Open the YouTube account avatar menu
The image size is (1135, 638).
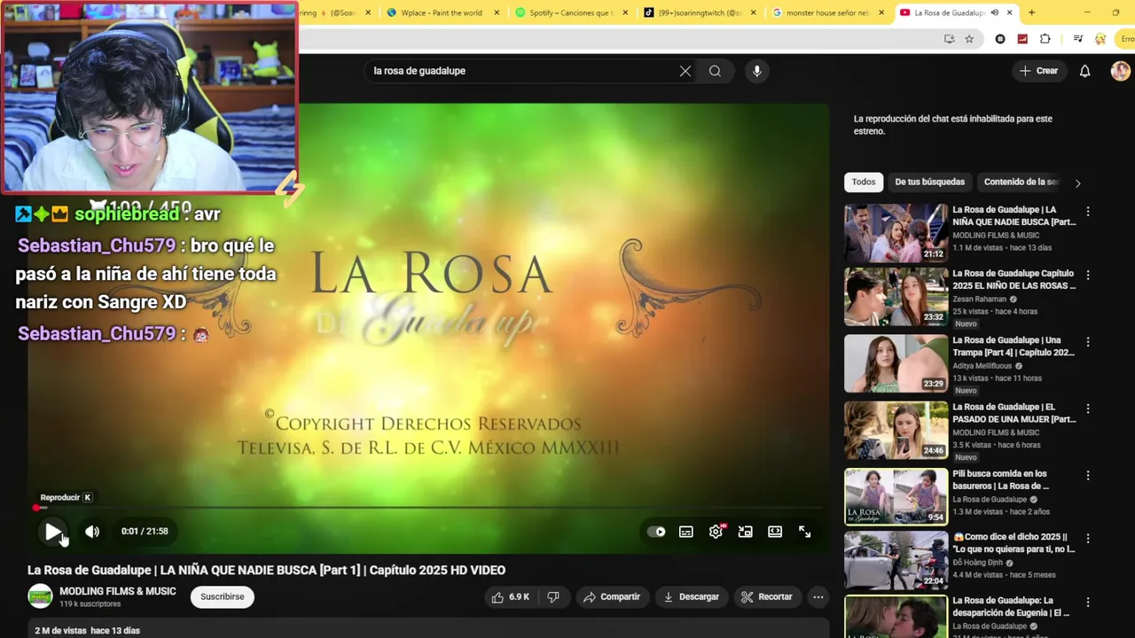tap(1121, 71)
